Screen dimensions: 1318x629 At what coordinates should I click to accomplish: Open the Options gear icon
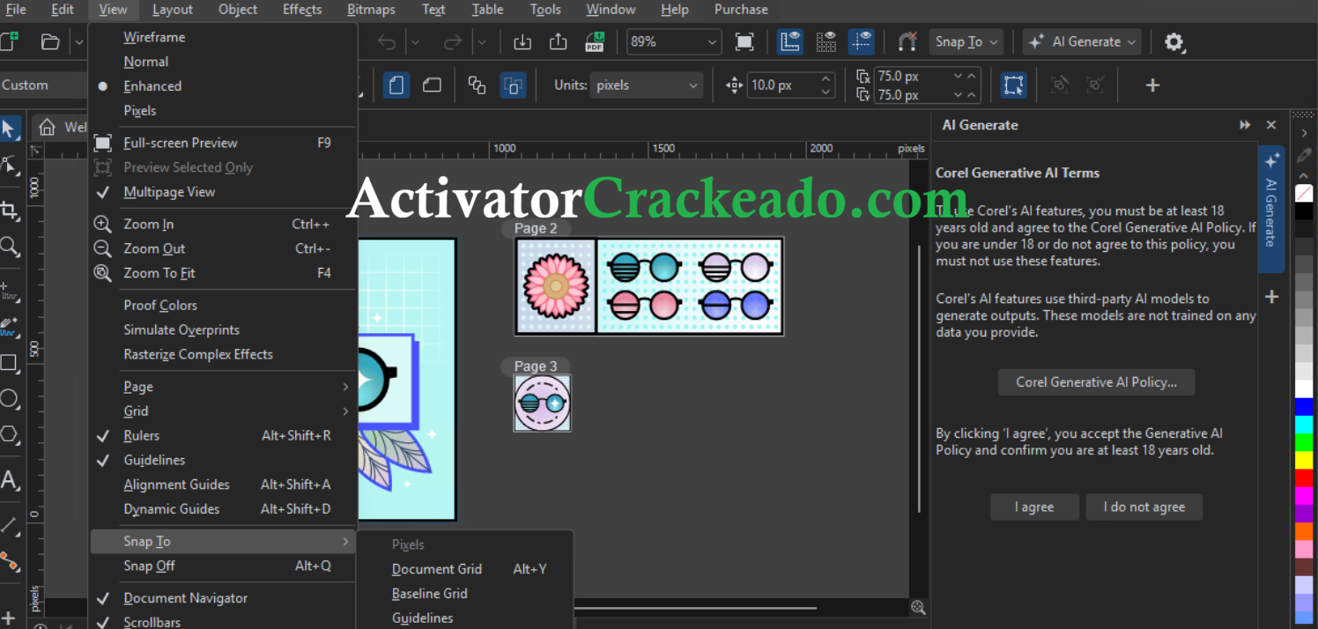click(1174, 41)
